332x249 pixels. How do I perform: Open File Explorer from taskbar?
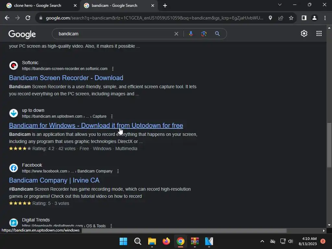pyautogui.click(x=152, y=241)
